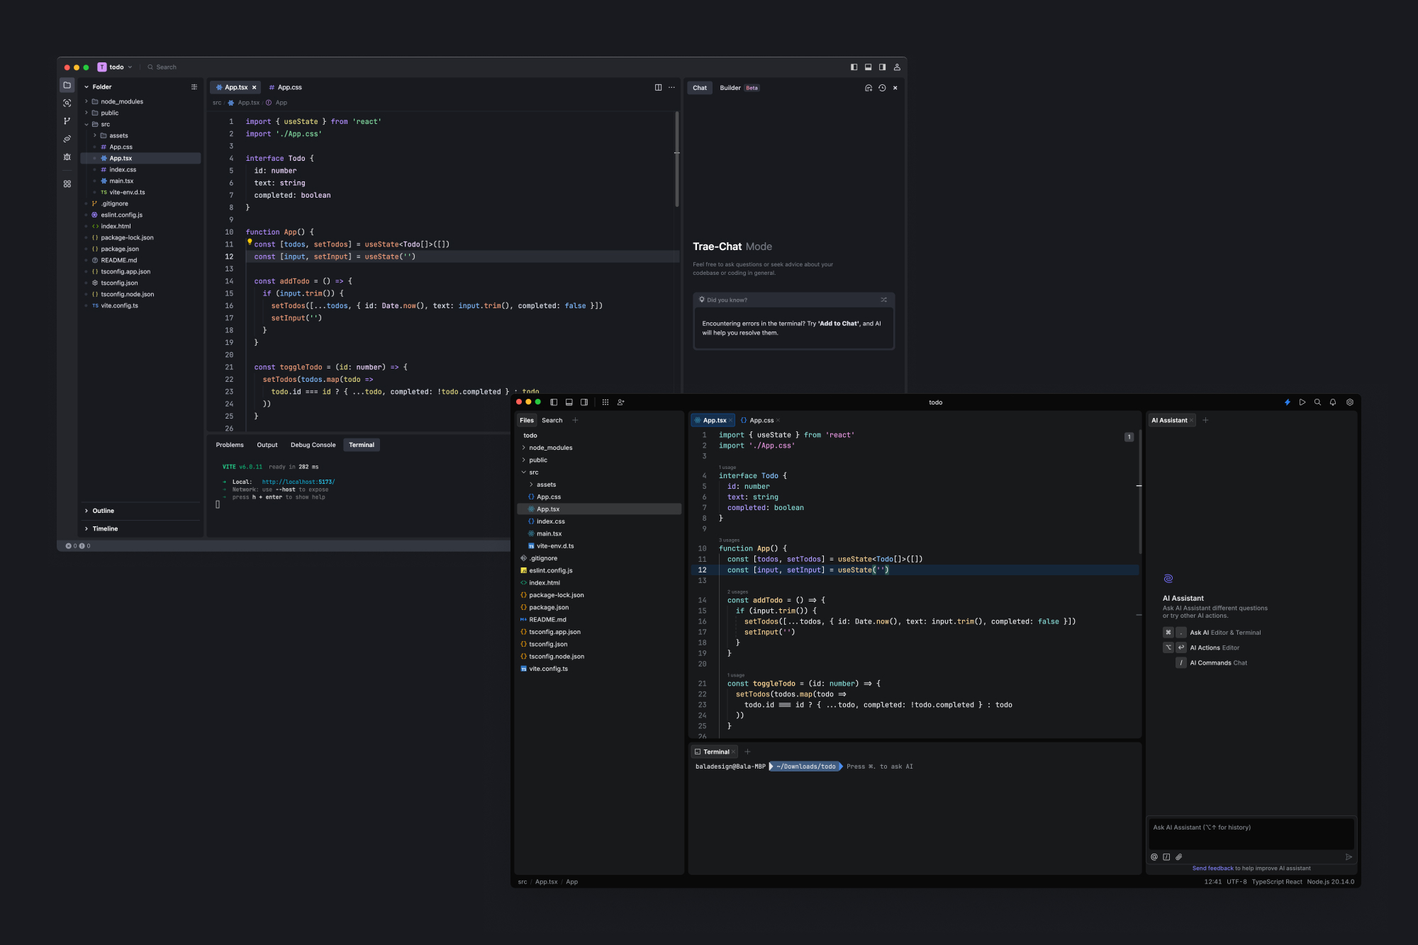Click the Ask AI Assistant input field
This screenshot has height=945, width=1418.
[1251, 833]
